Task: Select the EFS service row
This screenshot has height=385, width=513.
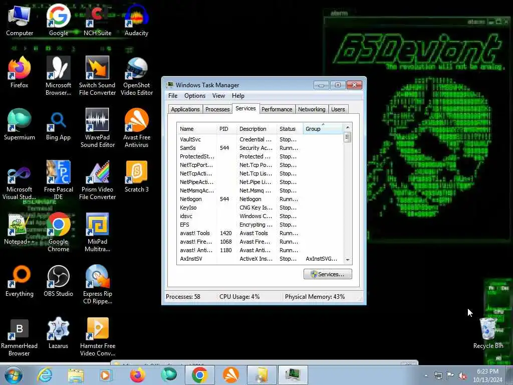Action: [260, 224]
